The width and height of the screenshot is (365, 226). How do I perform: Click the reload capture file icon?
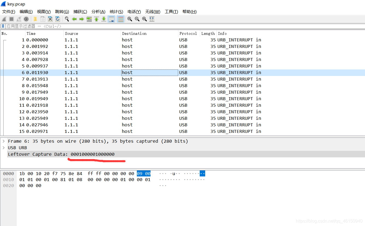pyautogui.click(x=58, y=19)
